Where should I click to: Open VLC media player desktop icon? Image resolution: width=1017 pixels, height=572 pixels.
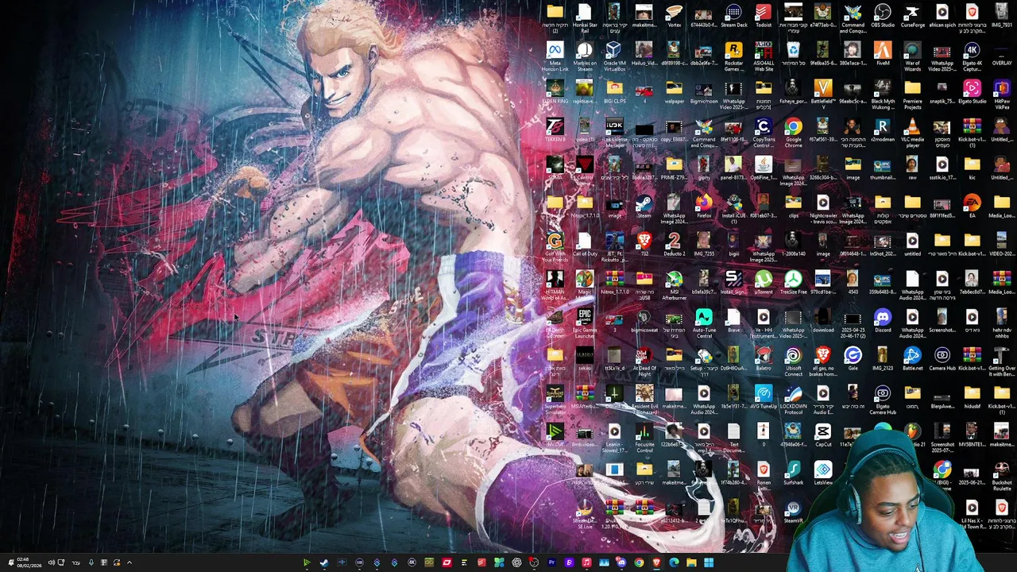coord(912,133)
